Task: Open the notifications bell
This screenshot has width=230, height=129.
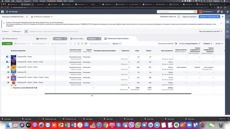Action: [x=218, y=12]
